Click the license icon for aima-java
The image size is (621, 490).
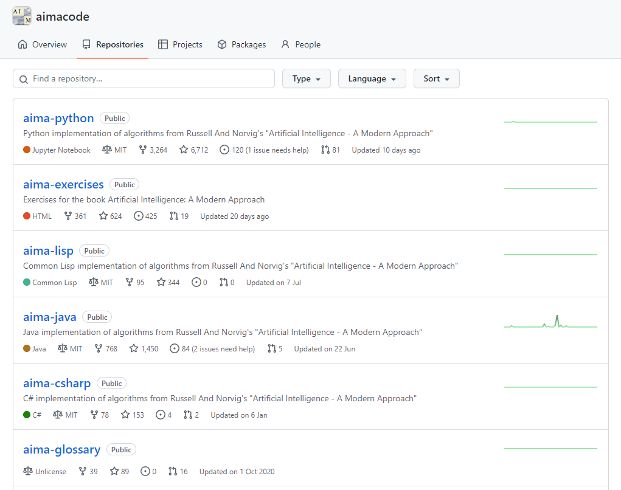coord(63,348)
